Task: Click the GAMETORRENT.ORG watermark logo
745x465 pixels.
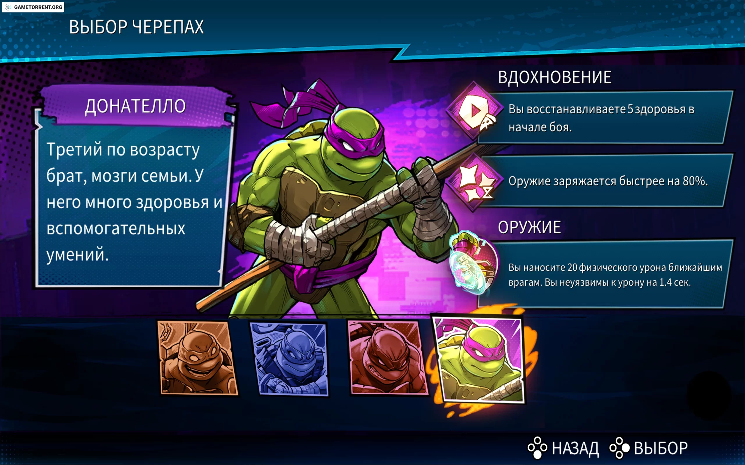Action: [33, 7]
